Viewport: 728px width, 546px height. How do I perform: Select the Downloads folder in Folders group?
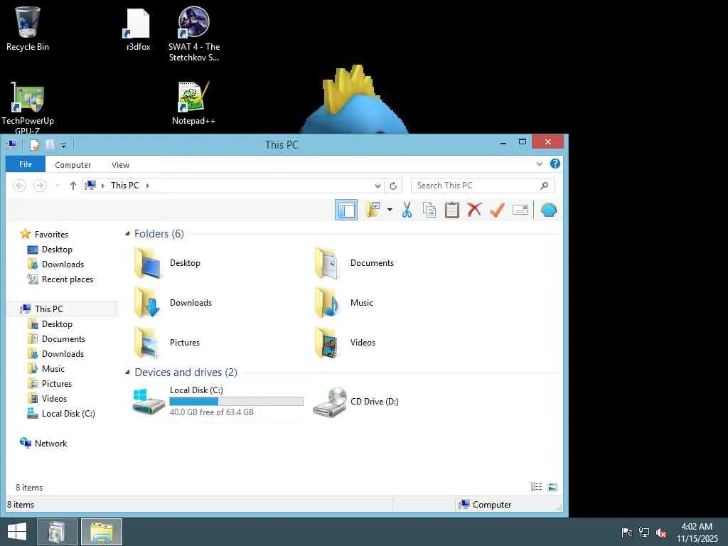173,303
